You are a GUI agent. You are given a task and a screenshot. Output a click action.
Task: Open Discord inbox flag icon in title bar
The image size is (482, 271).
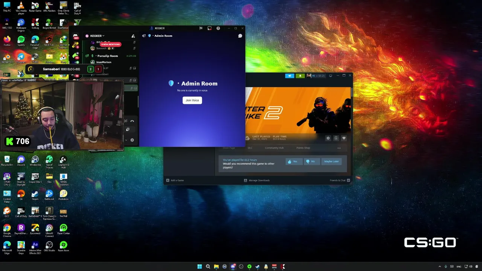201,28
